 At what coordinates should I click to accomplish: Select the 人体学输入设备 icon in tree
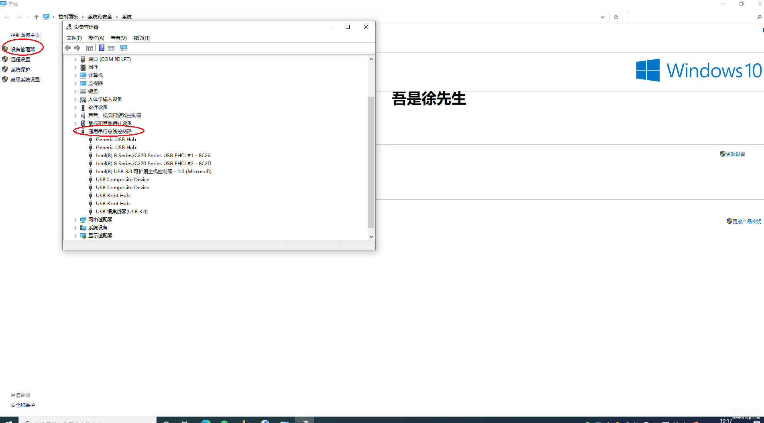coord(83,99)
